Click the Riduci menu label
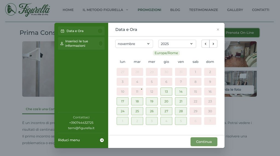The width and height of the screenshot is (280, 156). 69,140
